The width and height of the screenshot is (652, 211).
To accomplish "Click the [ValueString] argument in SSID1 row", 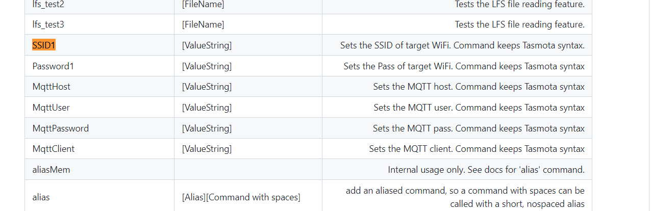I will [207, 45].
